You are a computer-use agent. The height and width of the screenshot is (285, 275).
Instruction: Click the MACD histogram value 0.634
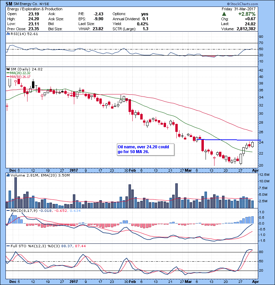coord(75,210)
